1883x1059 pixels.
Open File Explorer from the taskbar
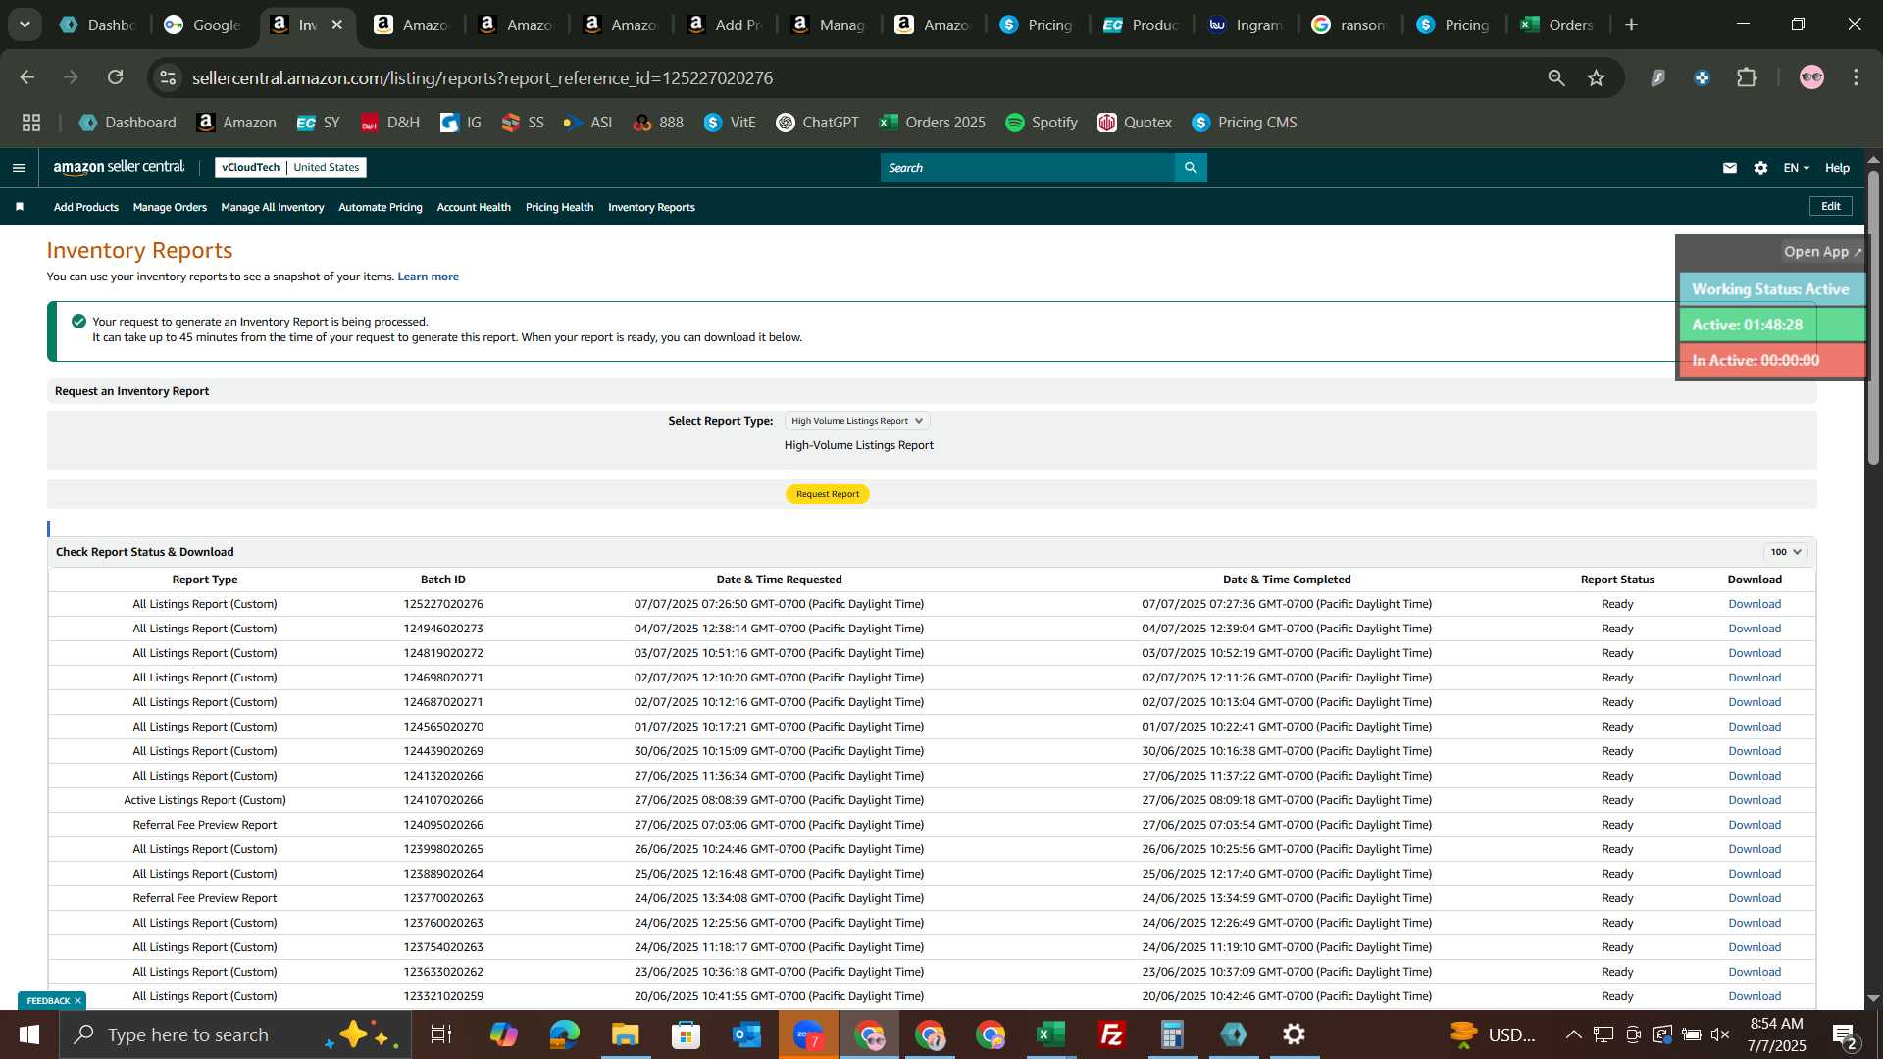[626, 1034]
